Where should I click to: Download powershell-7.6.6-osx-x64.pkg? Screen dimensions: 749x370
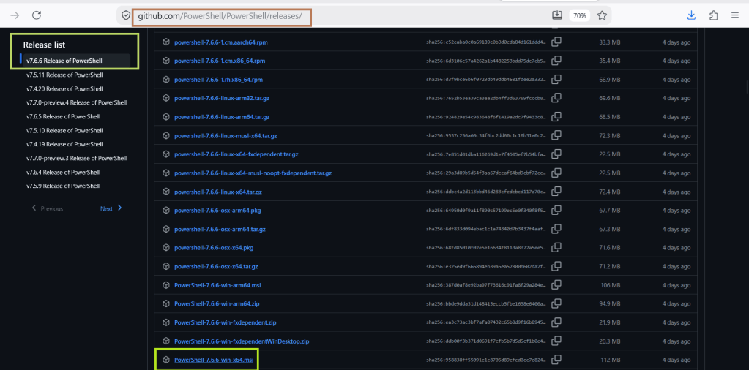pyautogui.click(x=214, y=247)
